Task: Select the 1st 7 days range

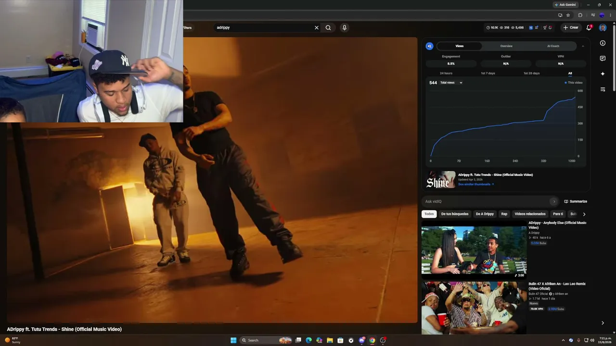Action: (488, 74)
